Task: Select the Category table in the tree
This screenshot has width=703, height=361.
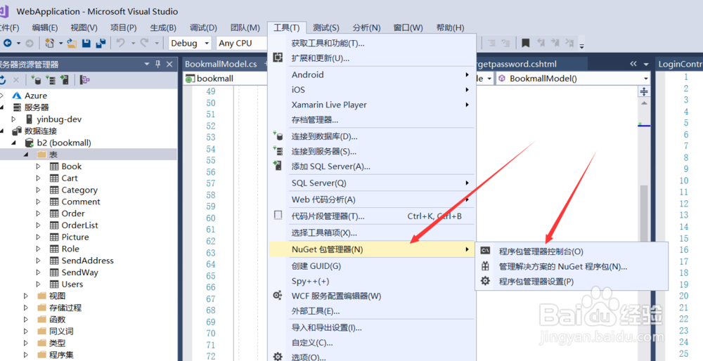Action: click(79, 190)
